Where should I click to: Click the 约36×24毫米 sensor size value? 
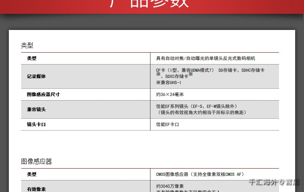tap(170, 94)
